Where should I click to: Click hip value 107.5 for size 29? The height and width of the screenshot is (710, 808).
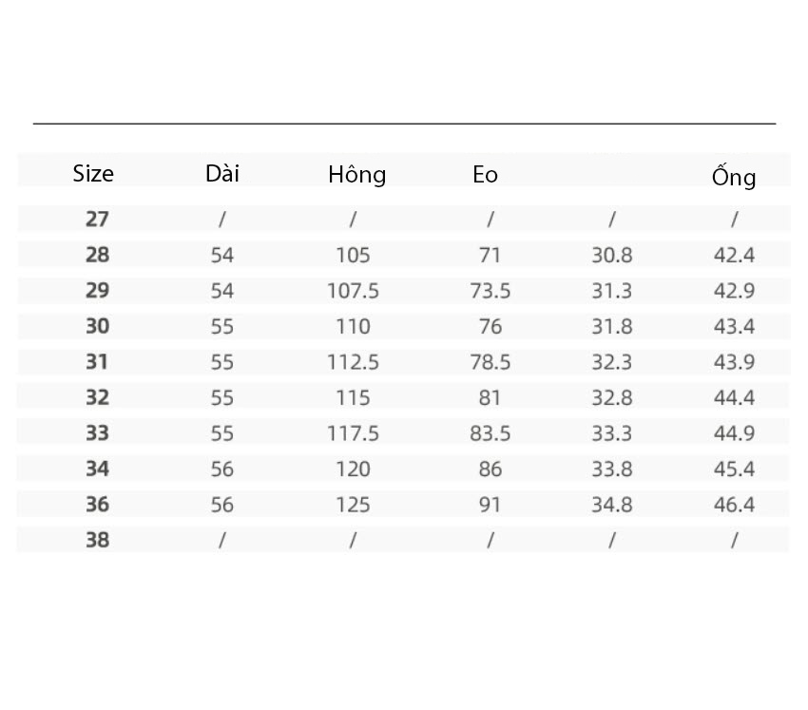353,291
